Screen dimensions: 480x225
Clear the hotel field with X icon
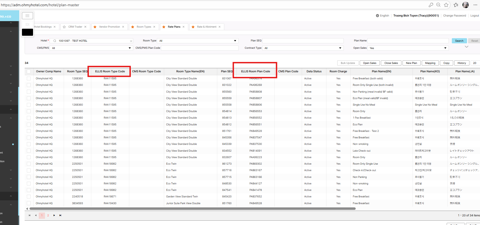point(131,41)
